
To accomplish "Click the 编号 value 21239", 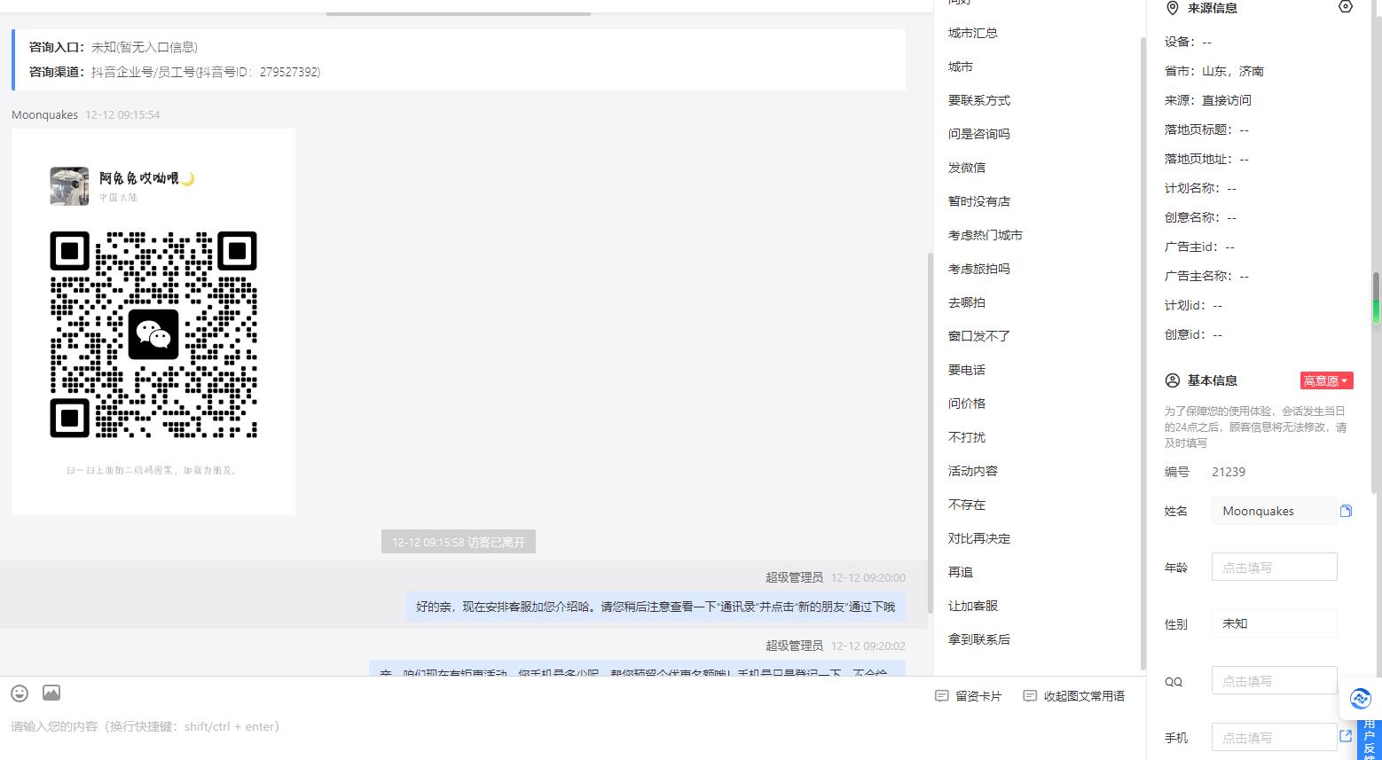I will (1229, 472).
